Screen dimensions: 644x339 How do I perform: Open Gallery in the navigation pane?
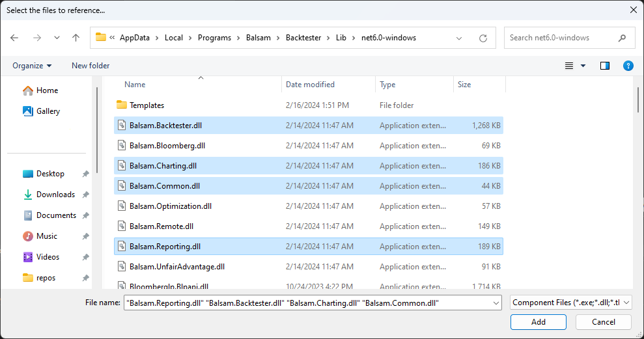pyautogui.click(x=42, y=111)
